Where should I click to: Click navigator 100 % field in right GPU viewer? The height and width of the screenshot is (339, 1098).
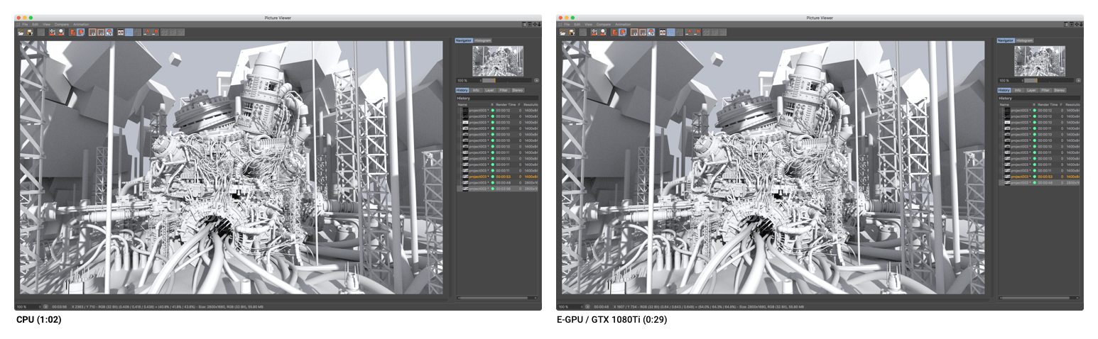coord(1009,80)
